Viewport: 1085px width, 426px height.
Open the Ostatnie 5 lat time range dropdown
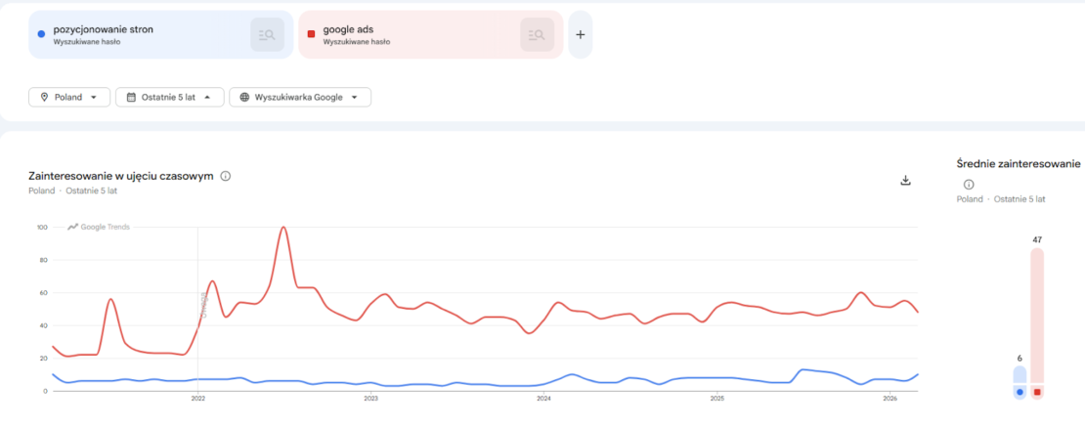[x=169, y=97]
